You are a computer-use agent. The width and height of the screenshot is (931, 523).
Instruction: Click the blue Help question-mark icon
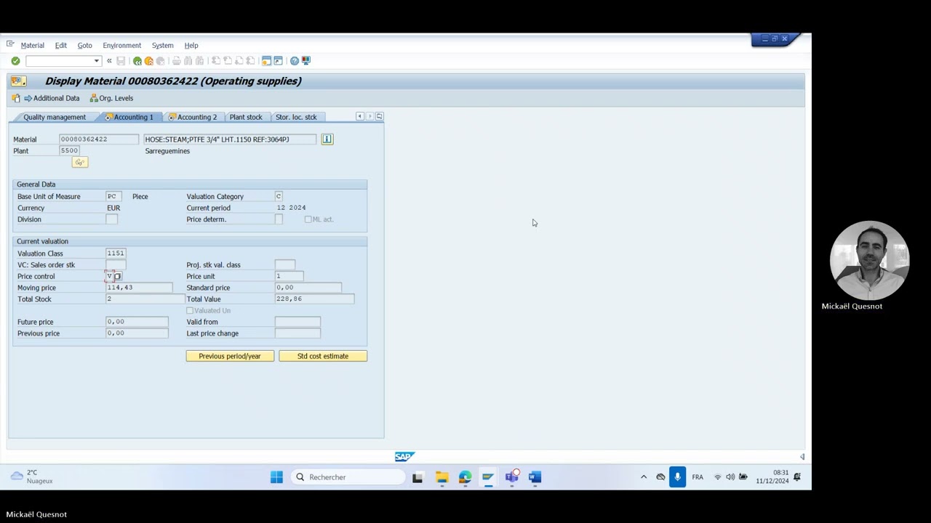point(295,61)
